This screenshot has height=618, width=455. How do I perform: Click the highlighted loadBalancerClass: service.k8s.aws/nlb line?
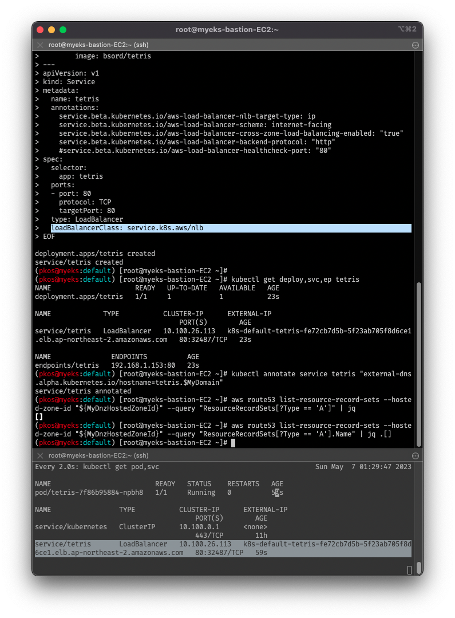[x=231, y=228]
